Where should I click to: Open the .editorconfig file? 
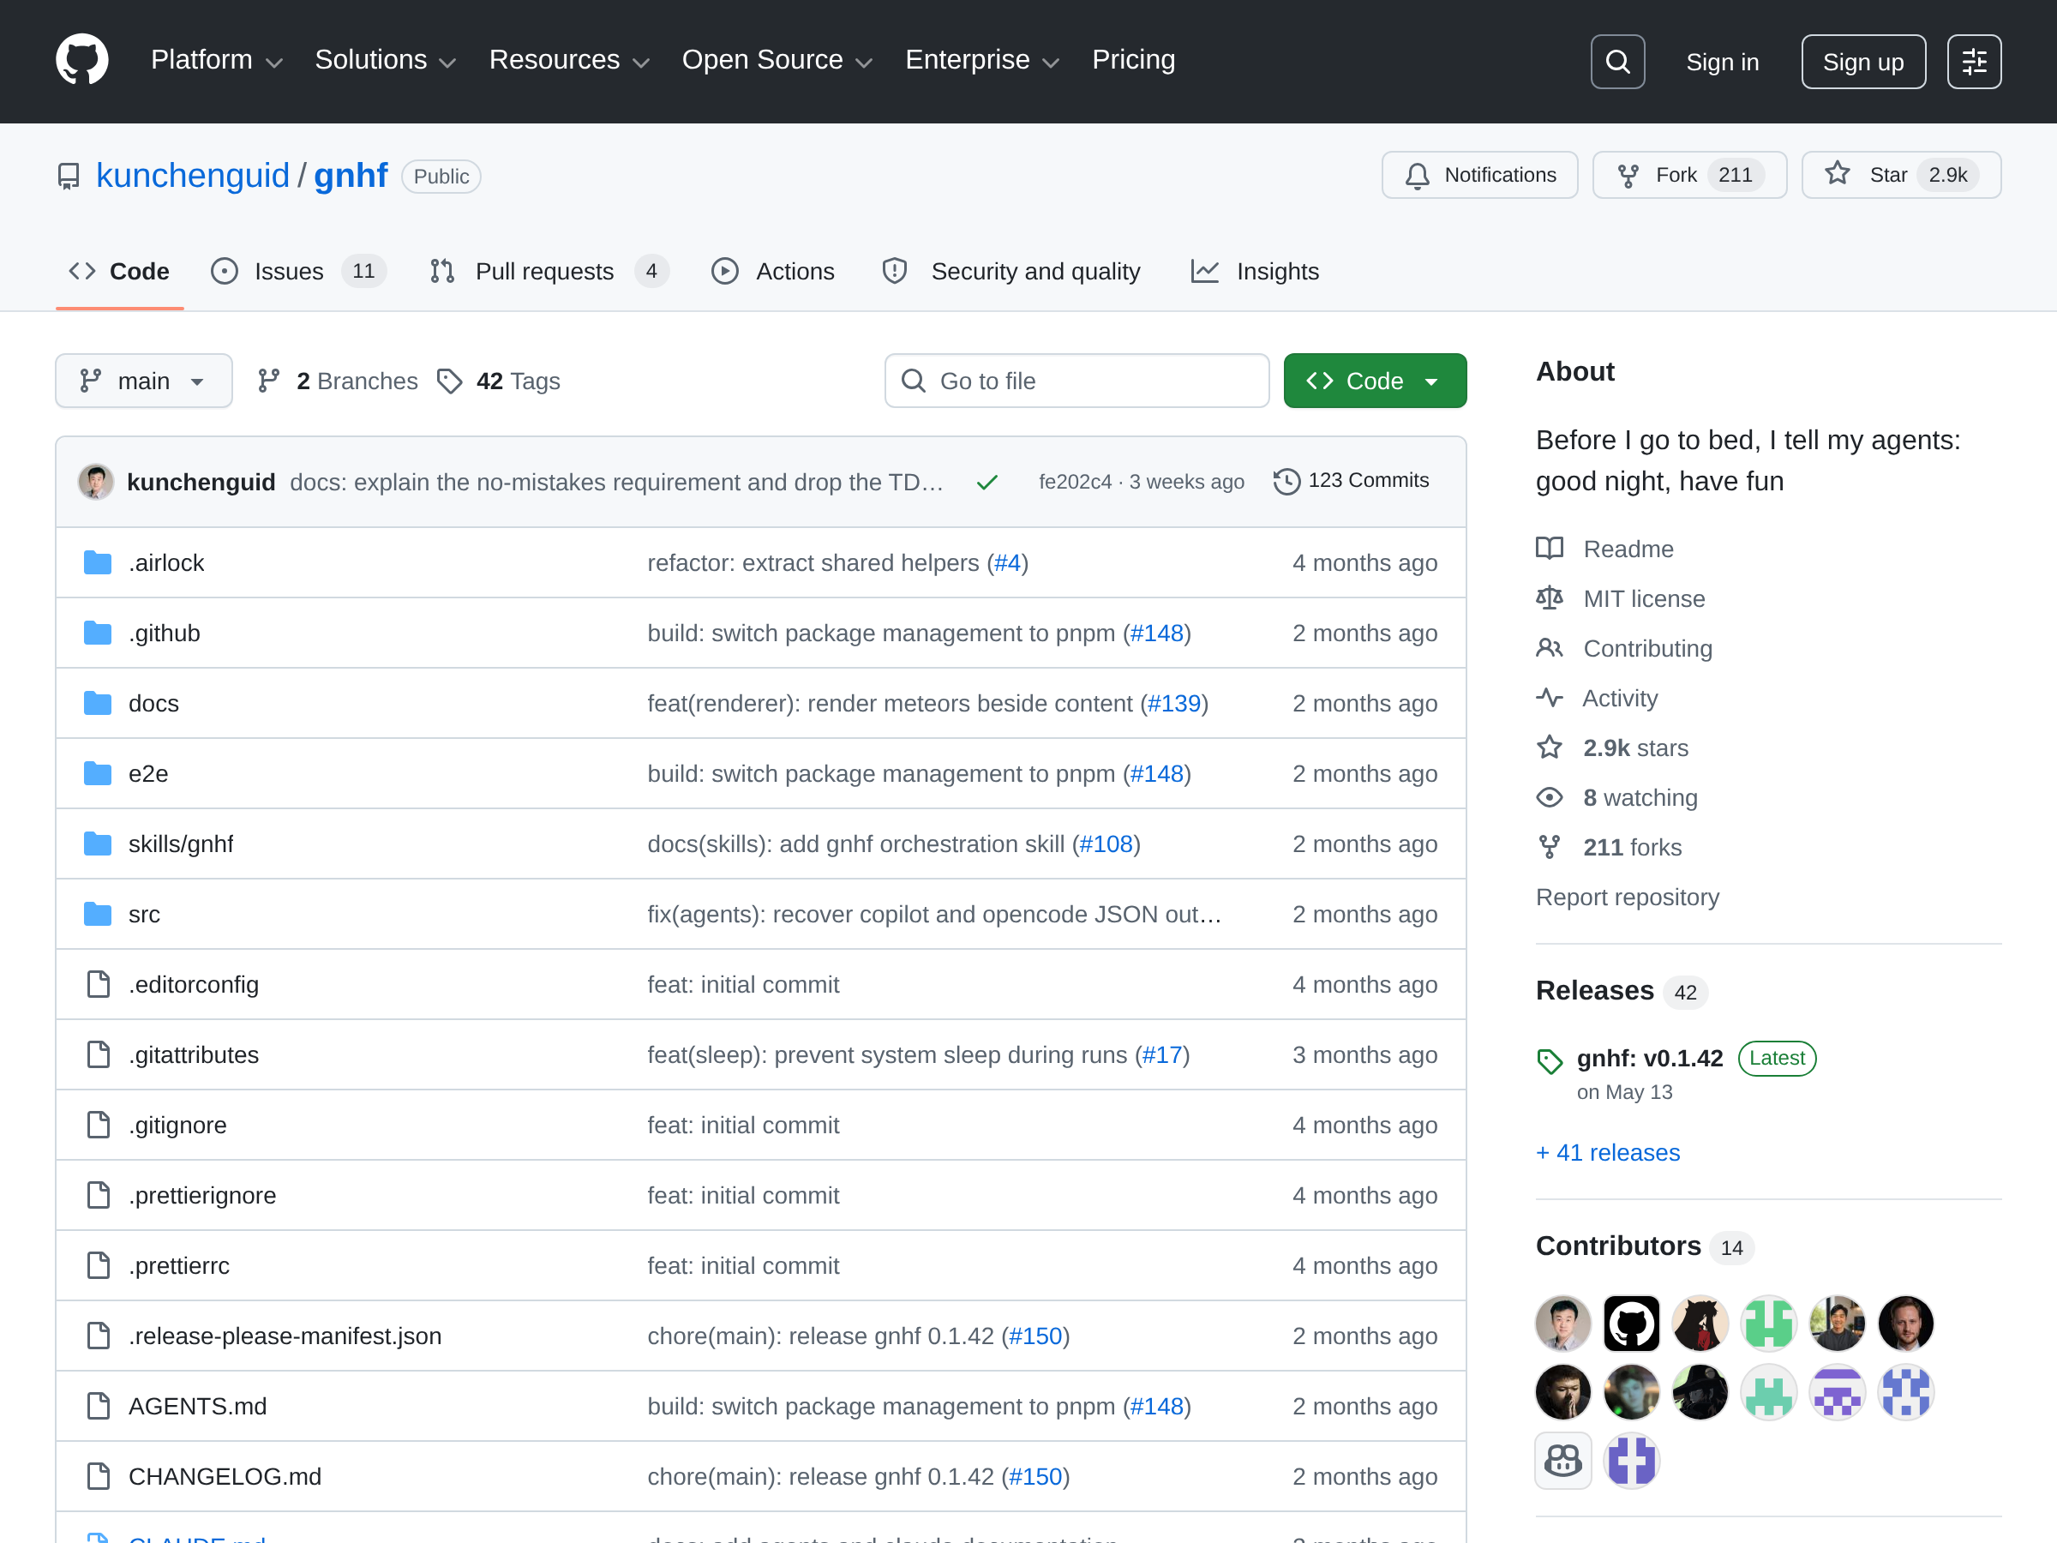click(x=194, y=984)
